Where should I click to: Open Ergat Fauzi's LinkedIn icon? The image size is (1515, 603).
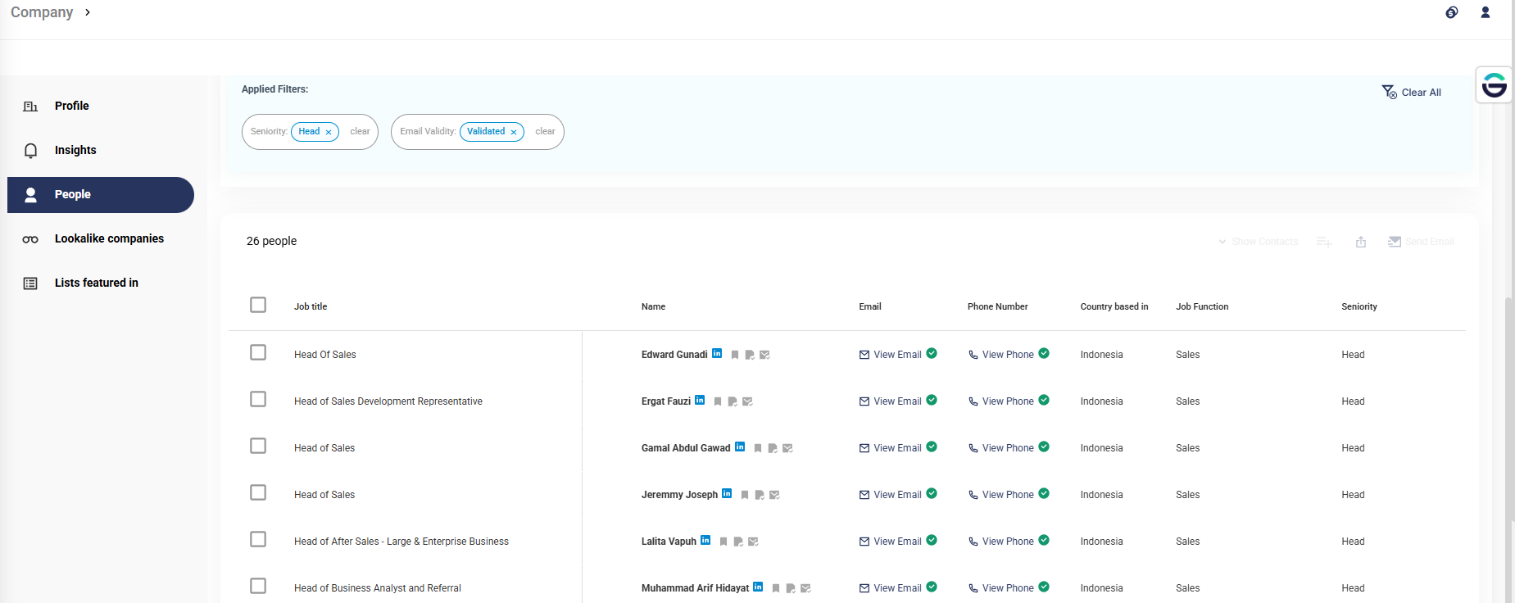tap(700, 401)
